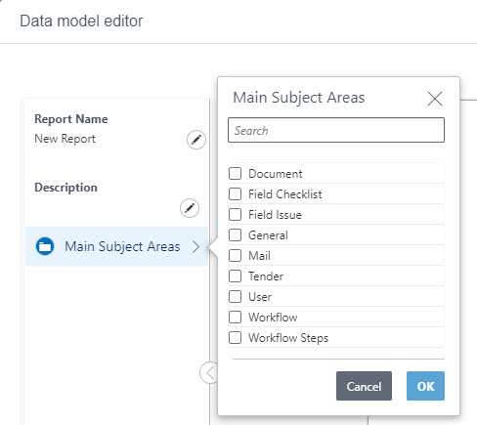Select the Main Subject Areas row
The height and width of the screenshot is (425, 477).
[116, 246]
